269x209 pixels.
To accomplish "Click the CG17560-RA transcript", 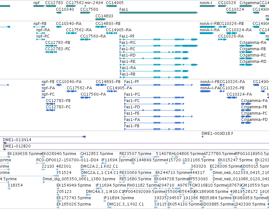I will (x=86, y=39).
